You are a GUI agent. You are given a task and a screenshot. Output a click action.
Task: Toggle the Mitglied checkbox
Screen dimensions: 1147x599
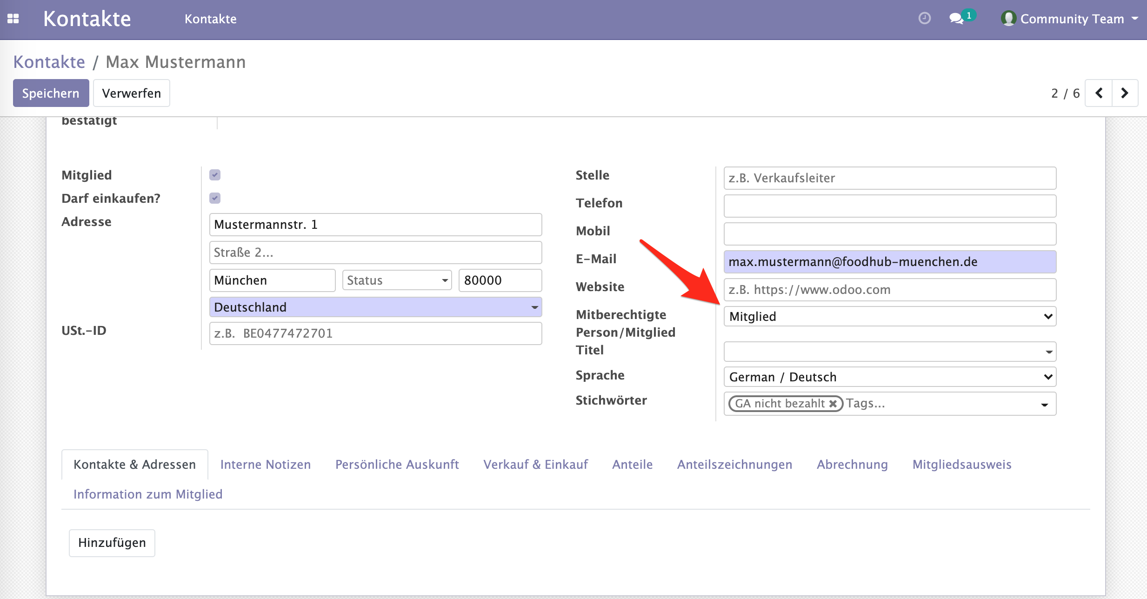(x=215, y=175)
